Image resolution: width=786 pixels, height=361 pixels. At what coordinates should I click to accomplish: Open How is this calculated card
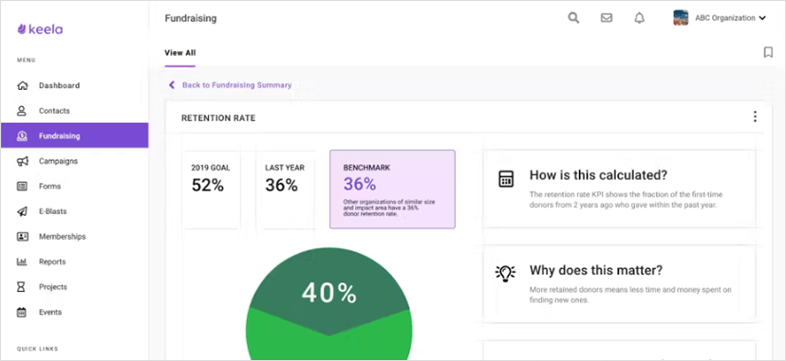(x=619, y=189)
